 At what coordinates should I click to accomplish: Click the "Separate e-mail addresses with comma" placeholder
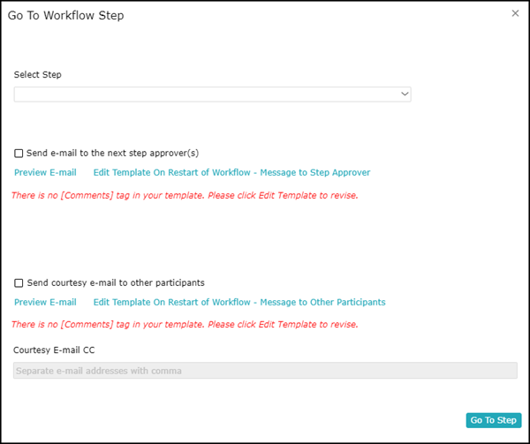[99, 371]
